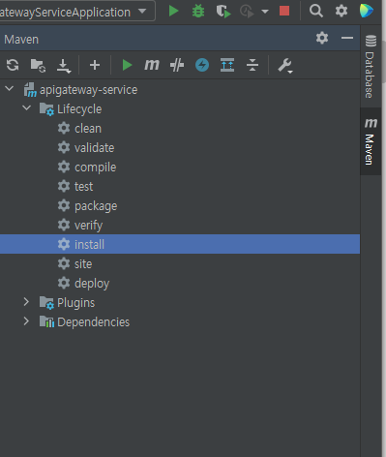Hide the Maven tool window
The width and height of the screenshot is (386, 457).
tap(347, 38)
